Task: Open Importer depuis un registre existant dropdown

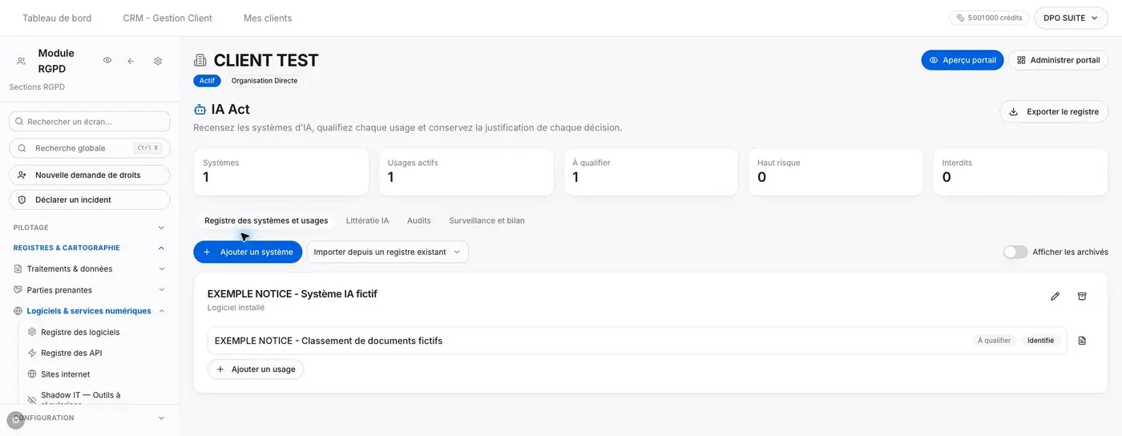Action: [388, 252]
